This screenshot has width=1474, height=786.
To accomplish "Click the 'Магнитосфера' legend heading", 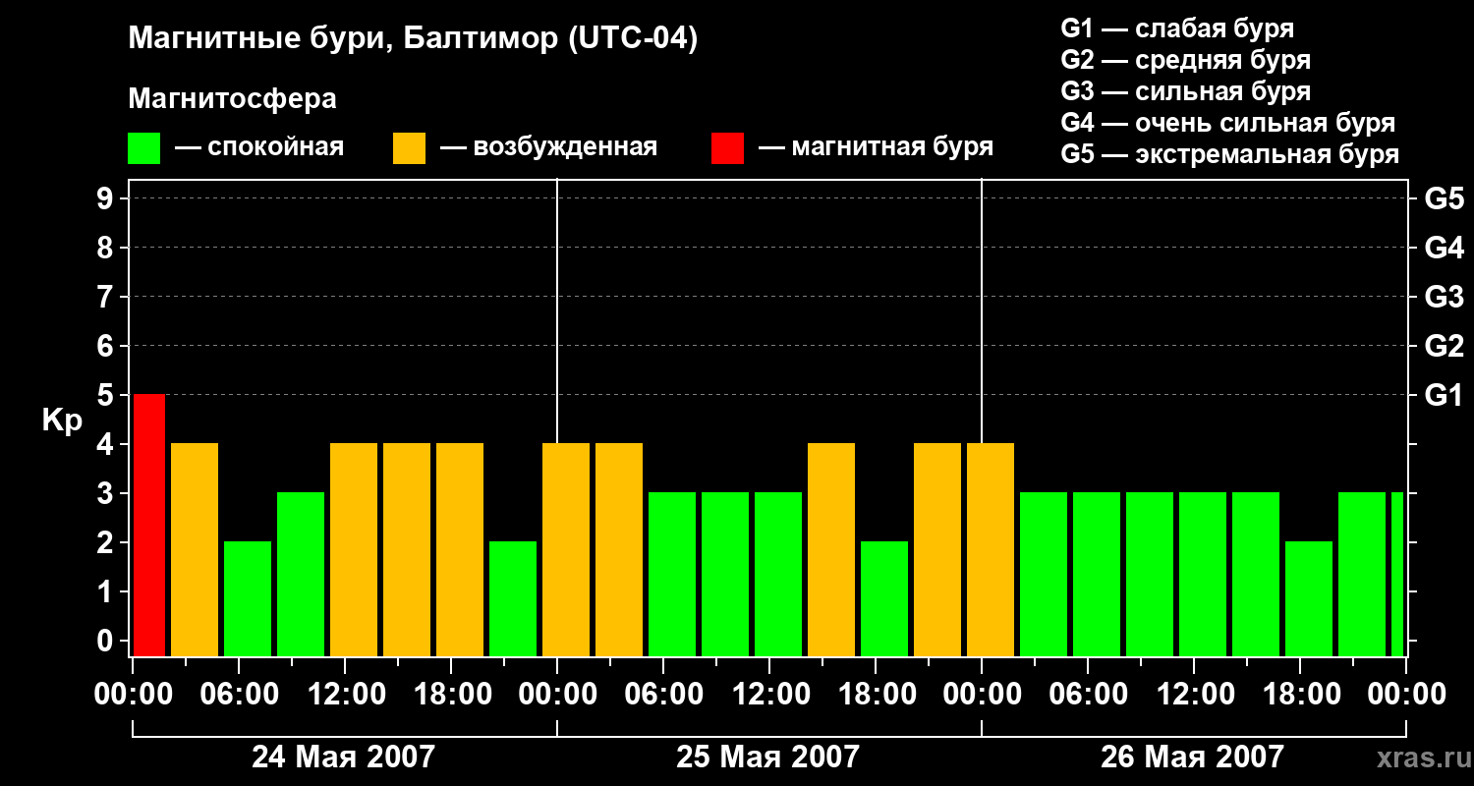I will click(x=232, y=99).
